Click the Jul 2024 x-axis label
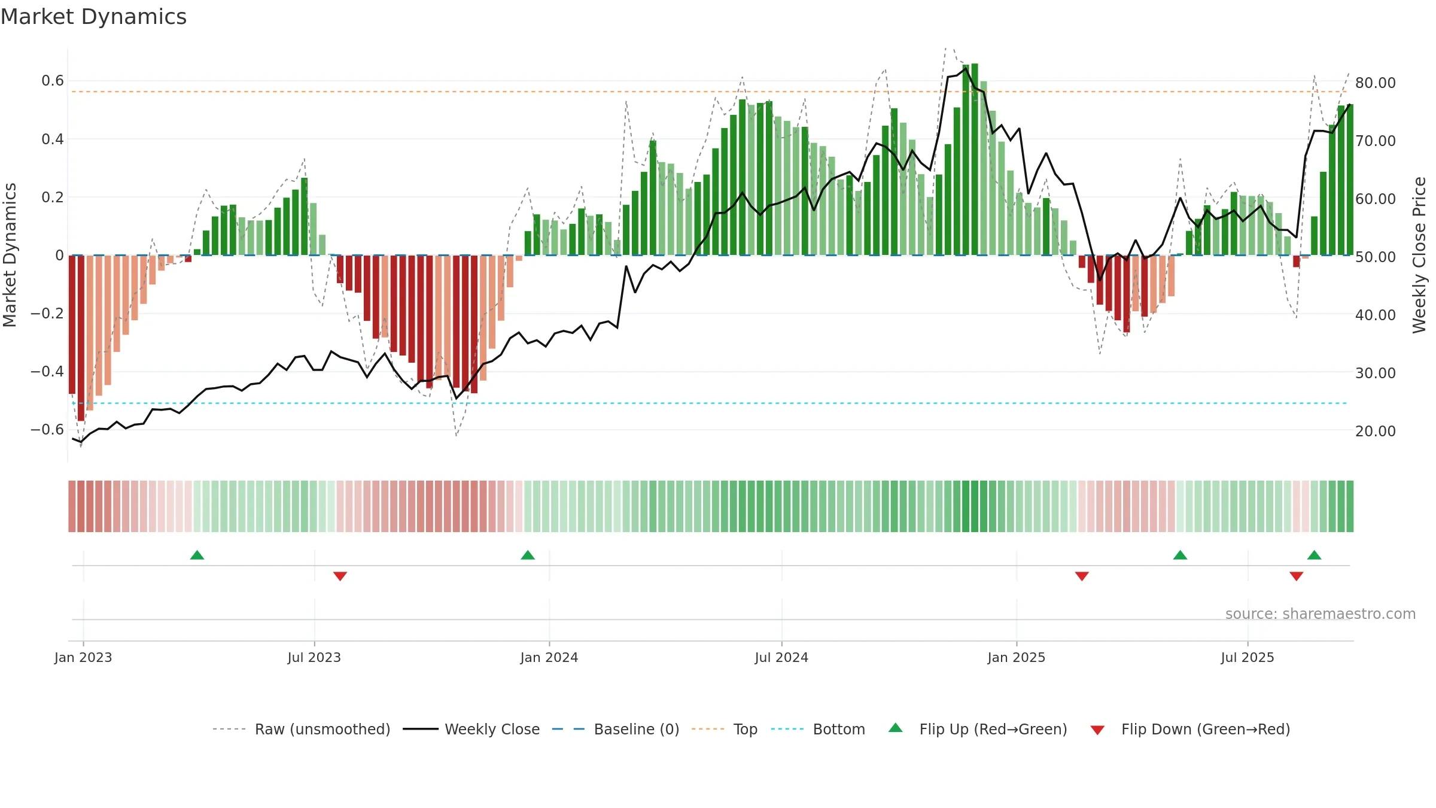This screenshot has height=808, width=1436. tap(781, 657)
